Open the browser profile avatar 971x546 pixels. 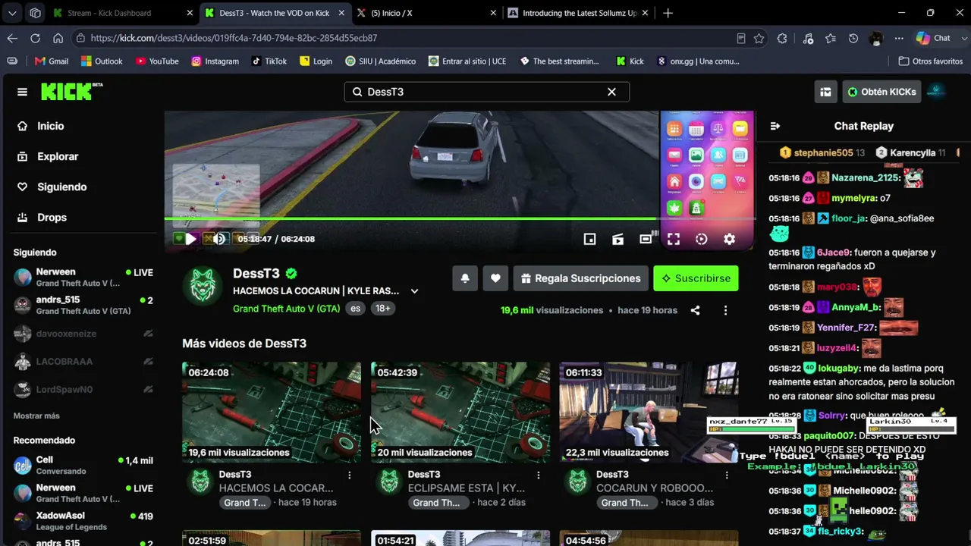876,38
